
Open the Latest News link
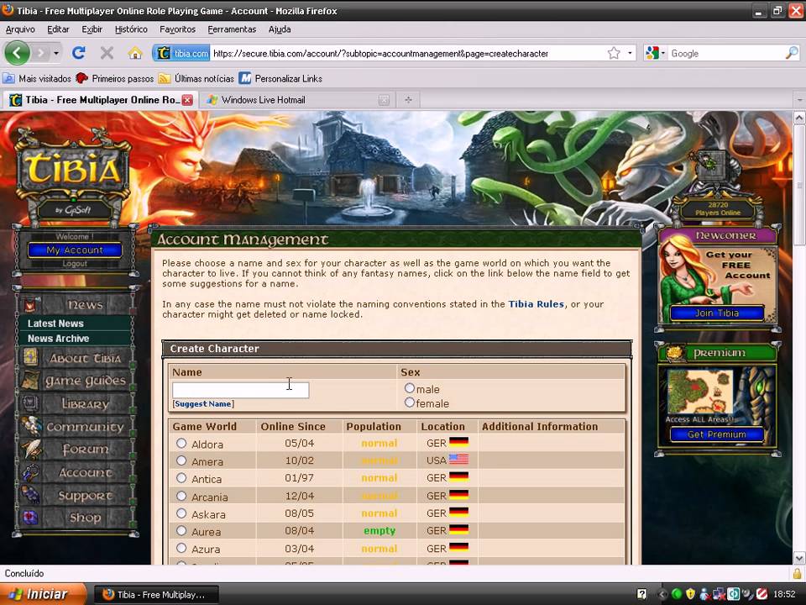(55, 324)
